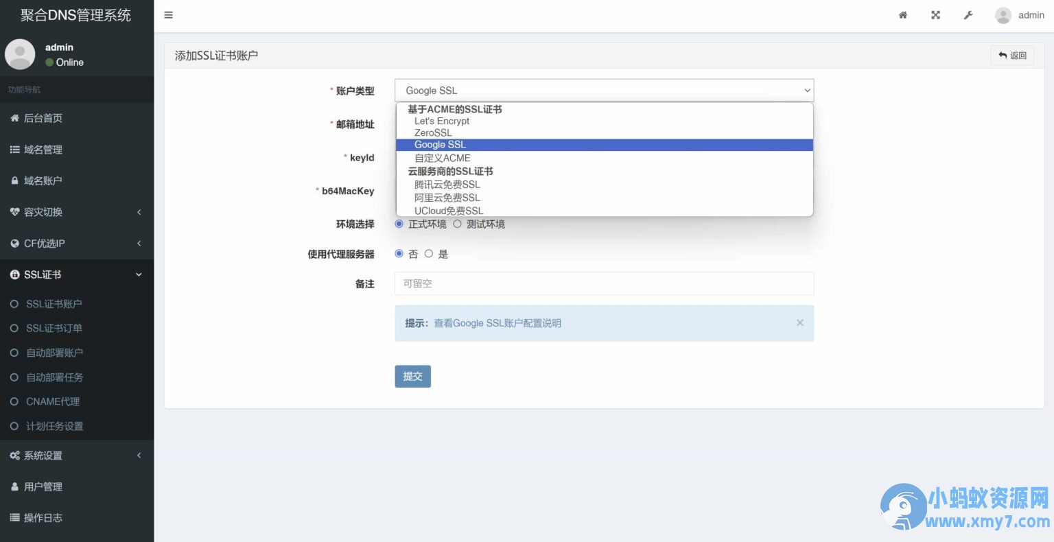
Task: Choose Let's Encrypt from the dropdown
Action: (x=605, y=121)
